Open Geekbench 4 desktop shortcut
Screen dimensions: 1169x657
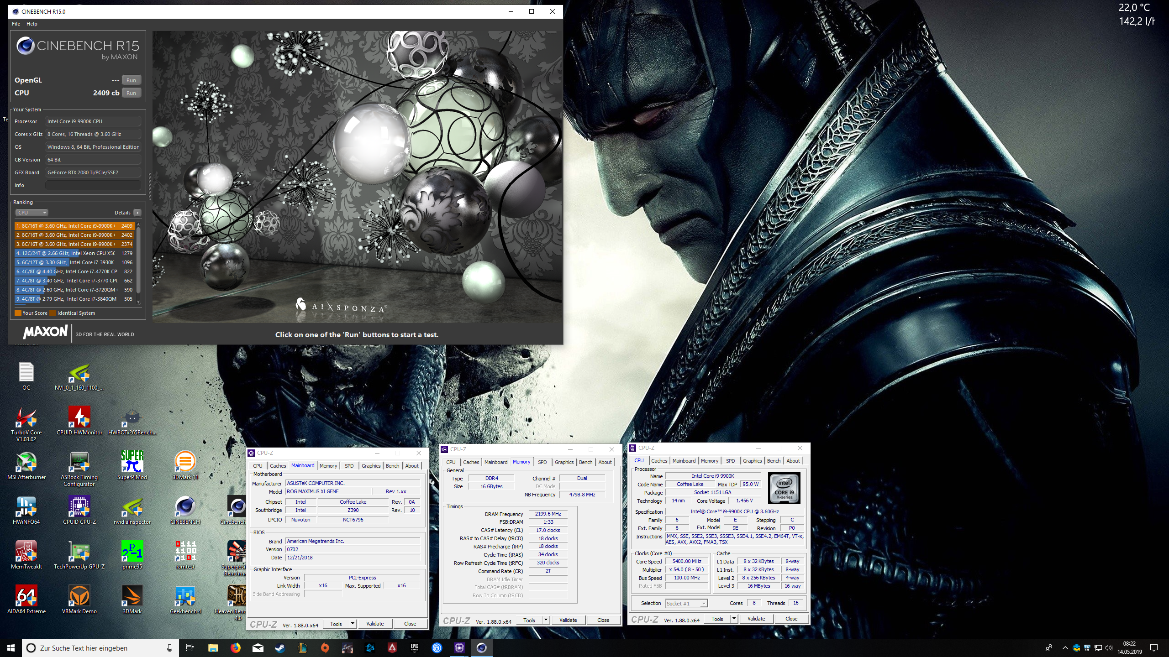pyautogui.click(x=185, y=600)
